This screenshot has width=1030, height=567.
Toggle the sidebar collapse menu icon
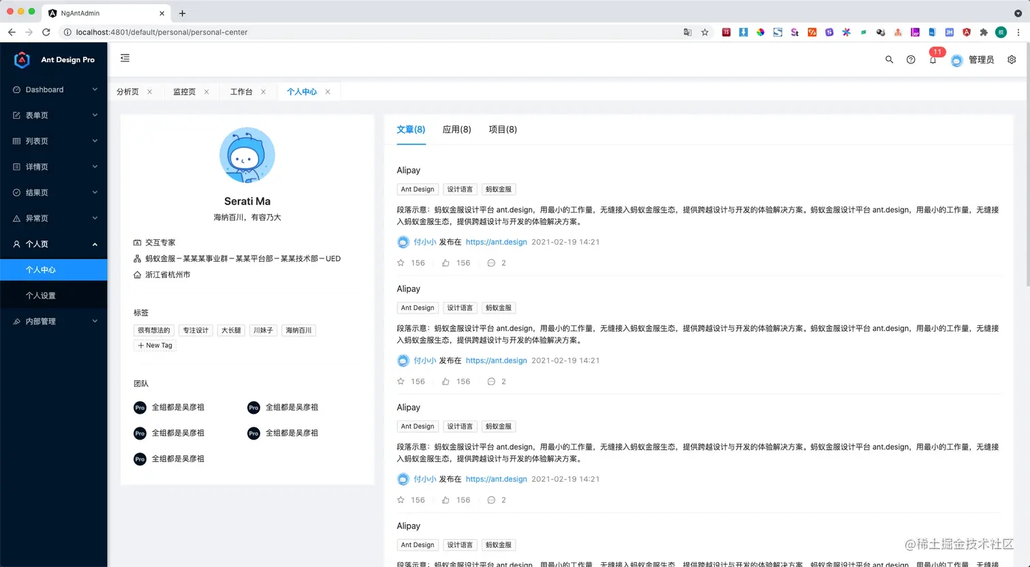[125, 59]
